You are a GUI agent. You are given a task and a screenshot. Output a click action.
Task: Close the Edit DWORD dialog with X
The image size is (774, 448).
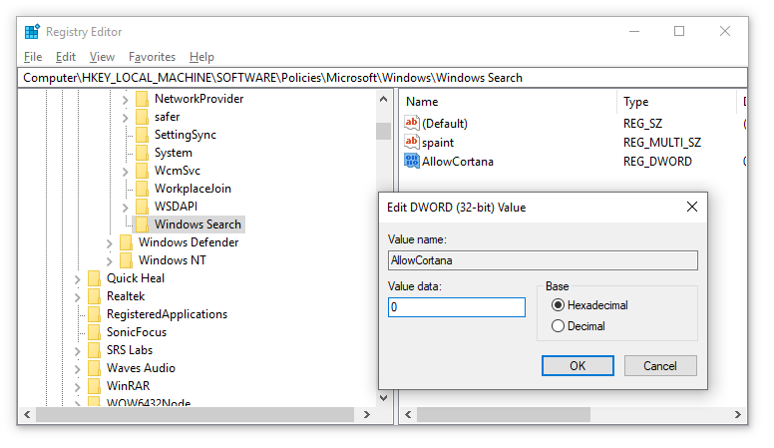[x=692, y=207]
